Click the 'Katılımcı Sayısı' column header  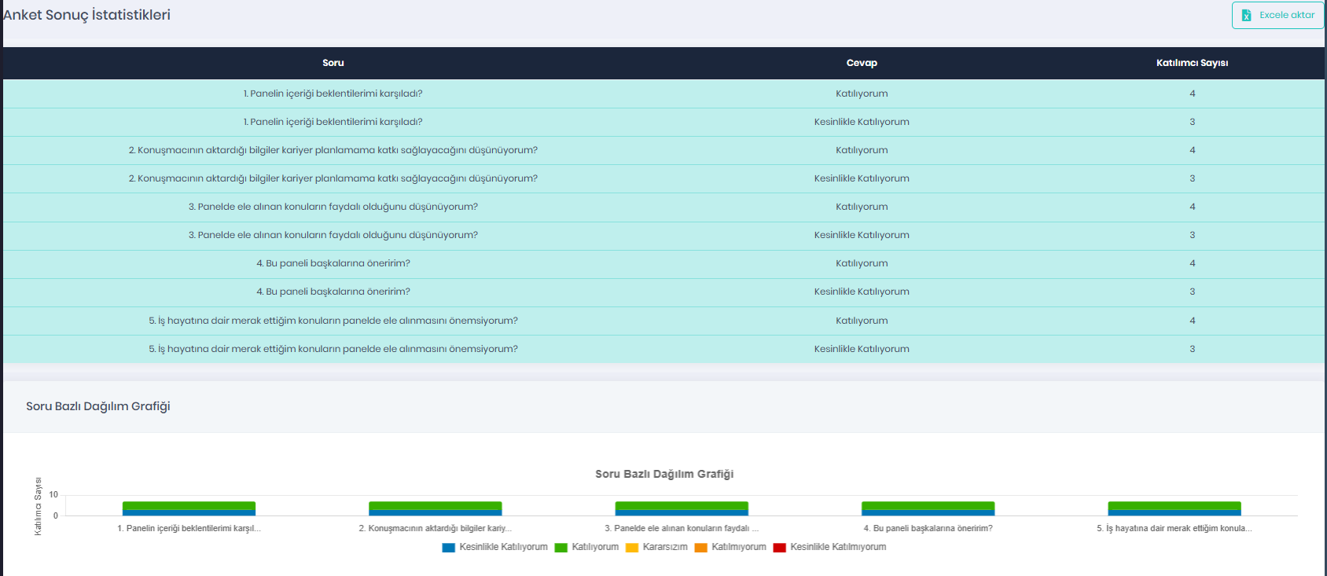tap(1192, 63)
